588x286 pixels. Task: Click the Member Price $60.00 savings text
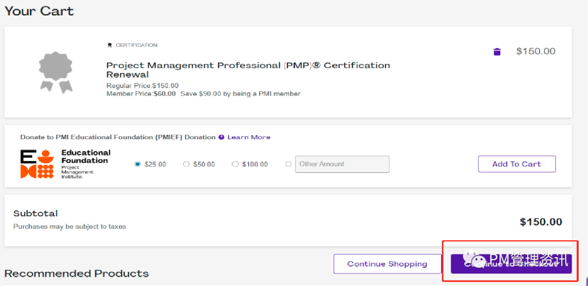[x=203, y=94]
